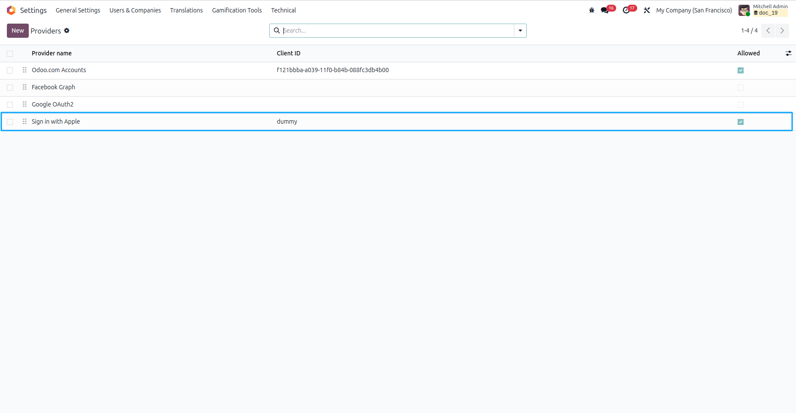Screen dimensions: 796x413
Task: Open the activities clock icon
Action: tap(626, 10)
